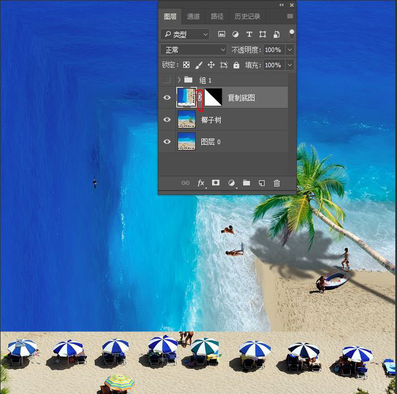Delete layer with trash icon

click(277, 183)
